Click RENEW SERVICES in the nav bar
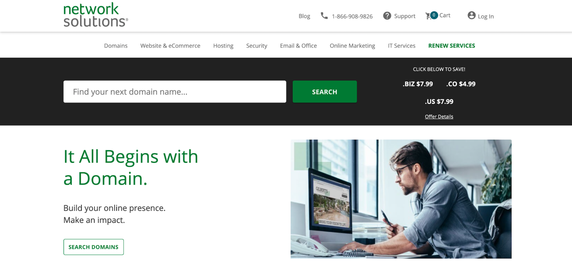This screenshot has width=572, height=274. coord(452,46)
